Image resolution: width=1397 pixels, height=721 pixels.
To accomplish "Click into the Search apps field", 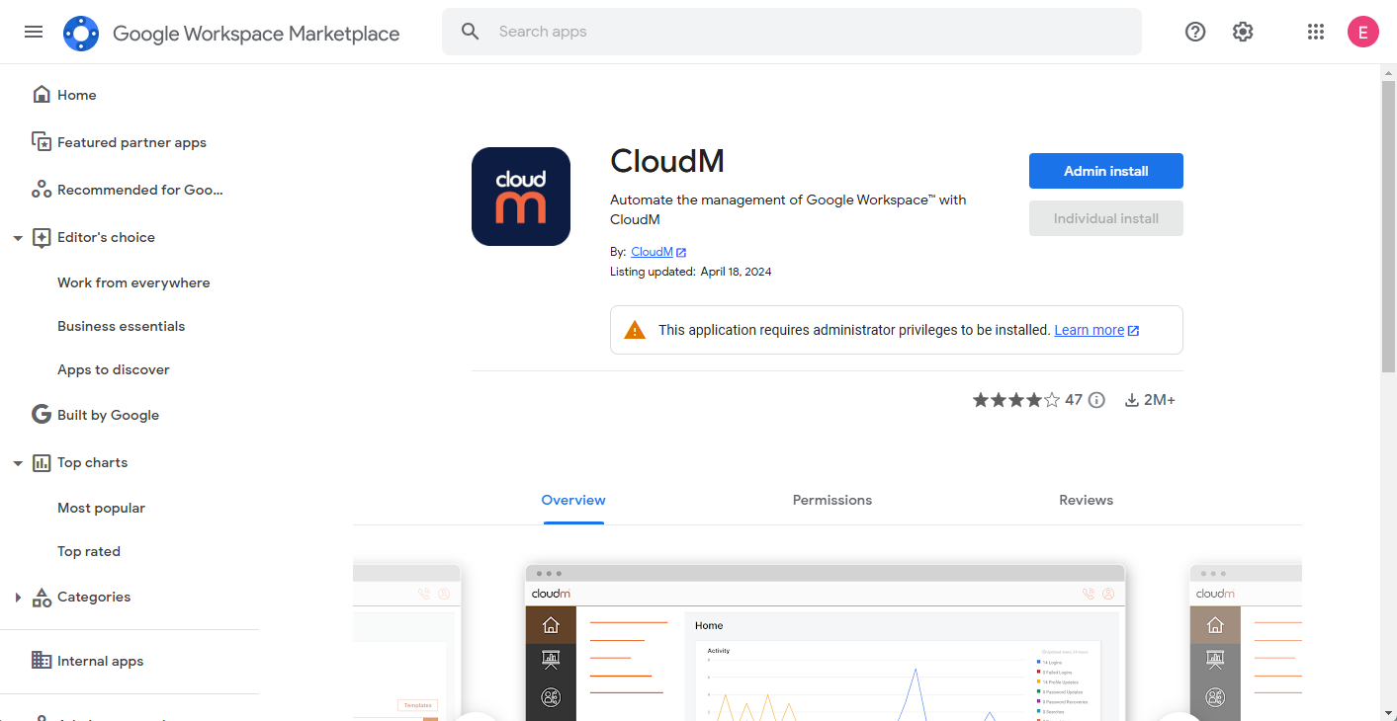I will [x=792, y=32].
